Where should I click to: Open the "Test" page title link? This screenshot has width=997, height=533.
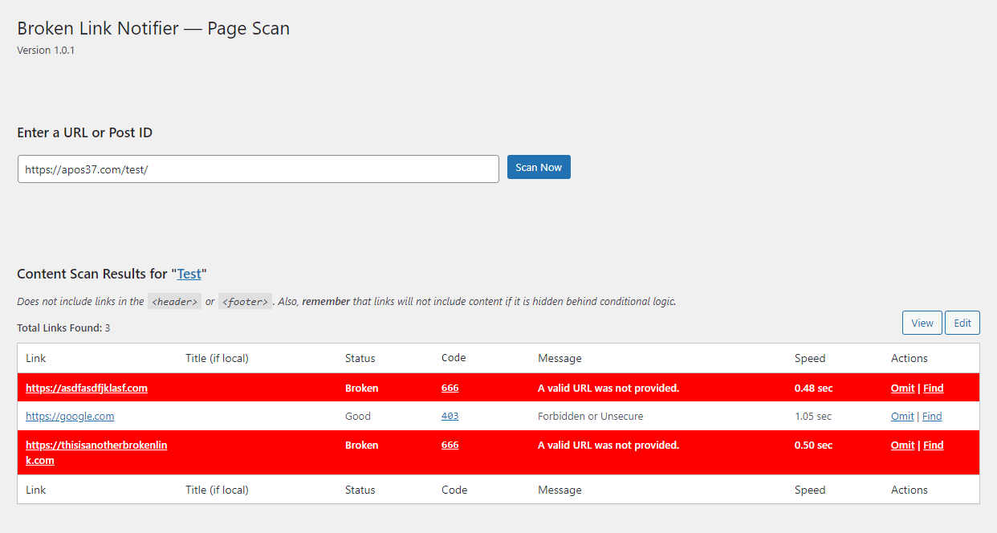(x=189, y=274)
